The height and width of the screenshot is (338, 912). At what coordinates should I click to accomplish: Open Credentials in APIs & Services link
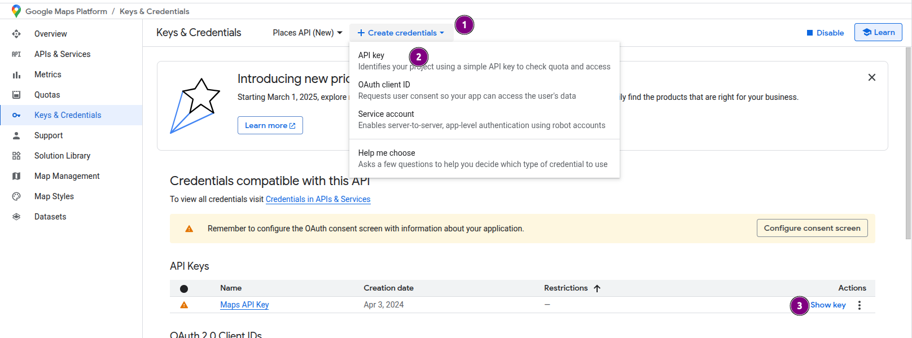point(318,199)
